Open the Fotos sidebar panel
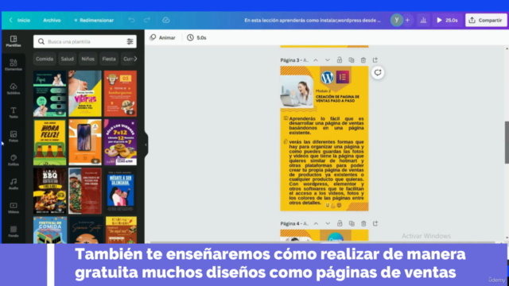Screen dimensions: 509x286 point(14,136)
